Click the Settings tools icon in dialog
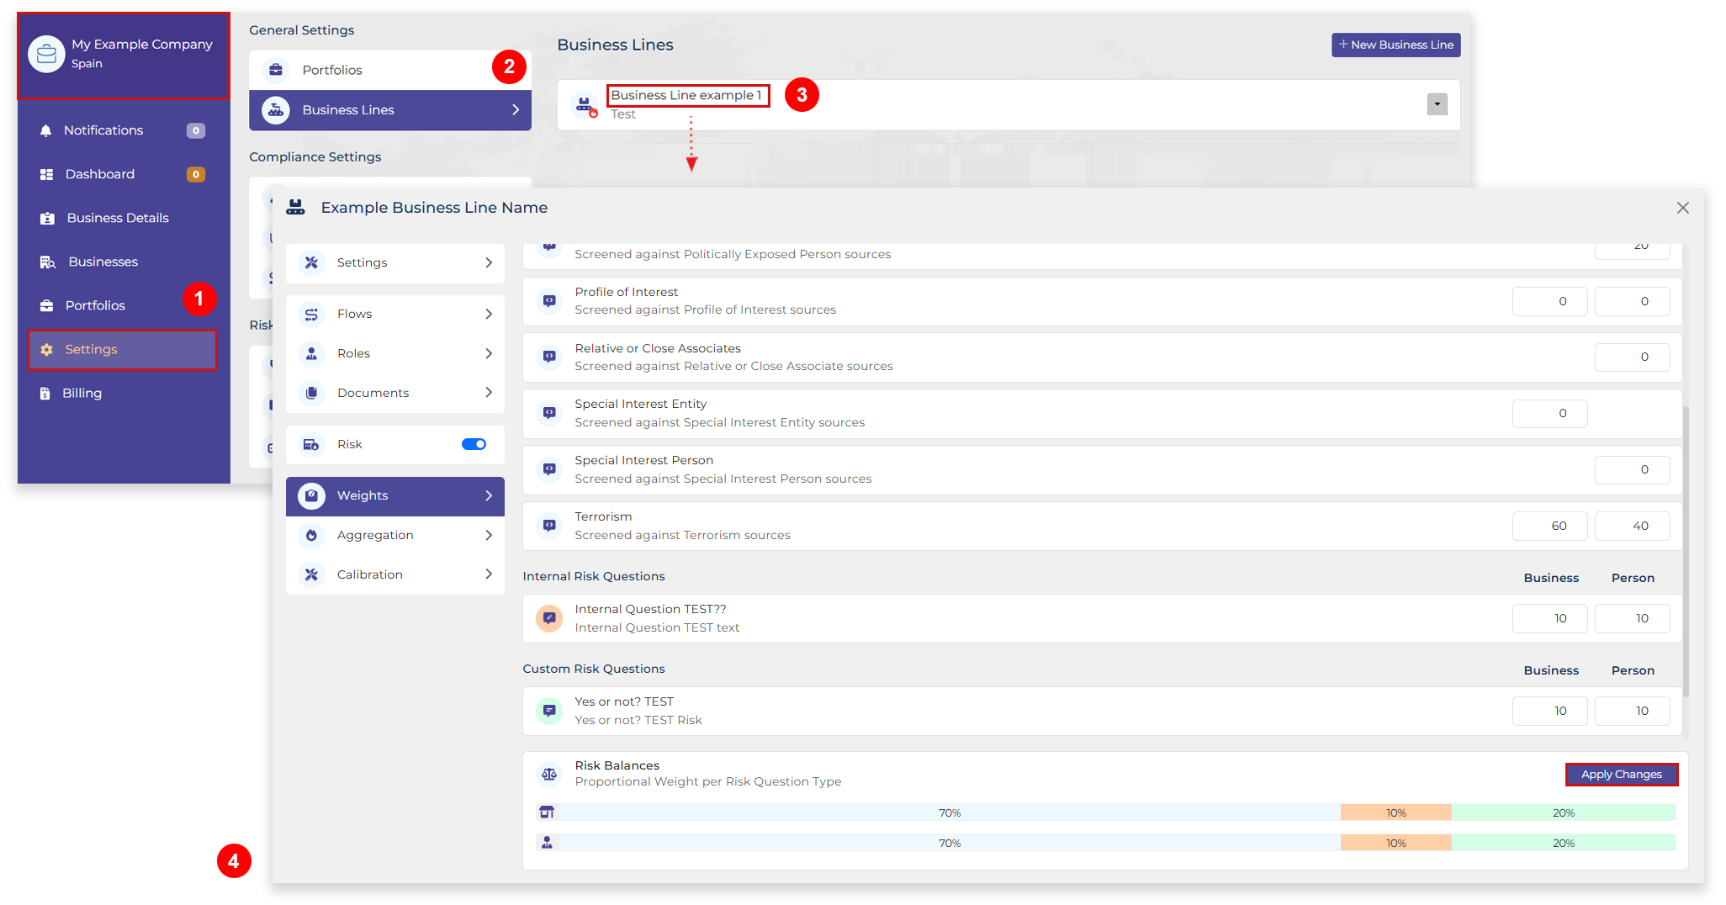This screenshot has width=1726, height=905. click(311, 262)
